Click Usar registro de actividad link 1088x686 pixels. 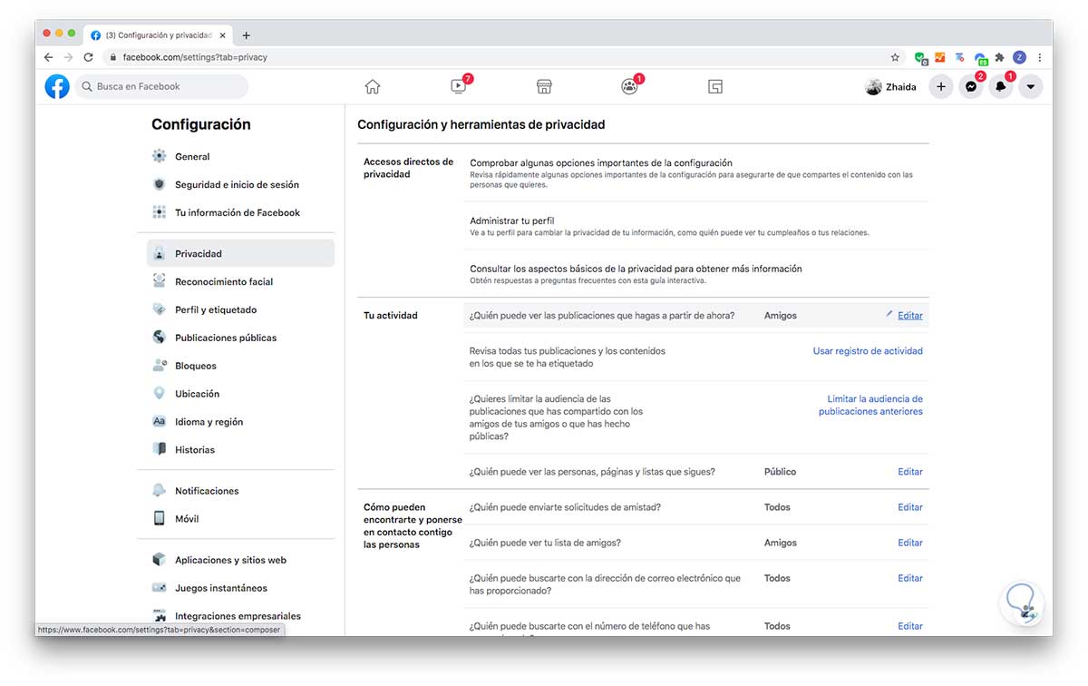868,351
